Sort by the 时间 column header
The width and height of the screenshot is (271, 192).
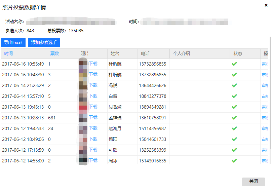8,53
